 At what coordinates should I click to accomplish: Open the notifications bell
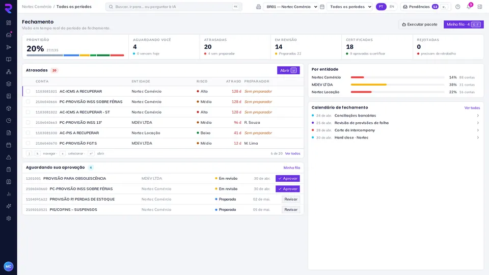469,7
